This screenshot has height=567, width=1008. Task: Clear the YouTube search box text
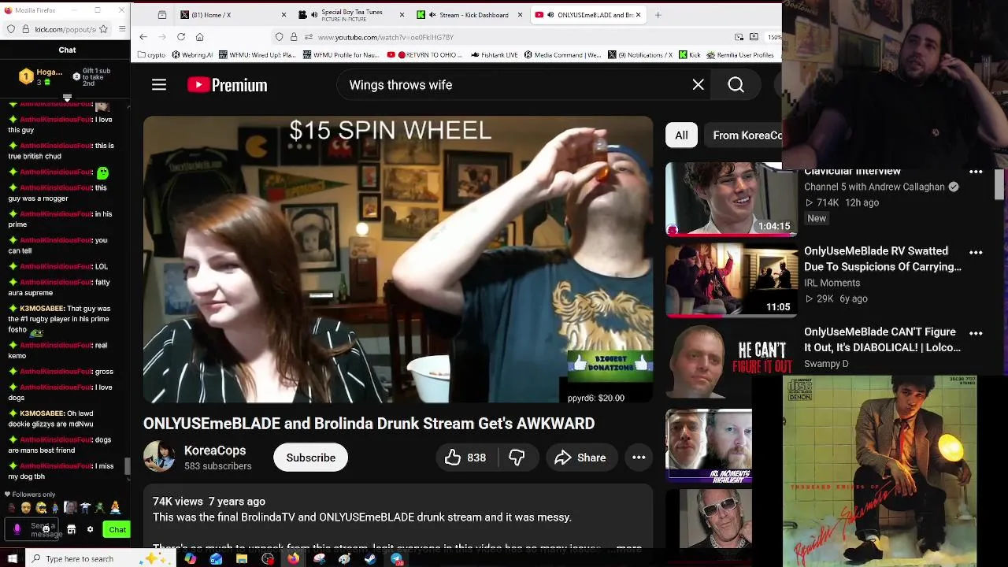pyautogui.click(x=698, y=85)
